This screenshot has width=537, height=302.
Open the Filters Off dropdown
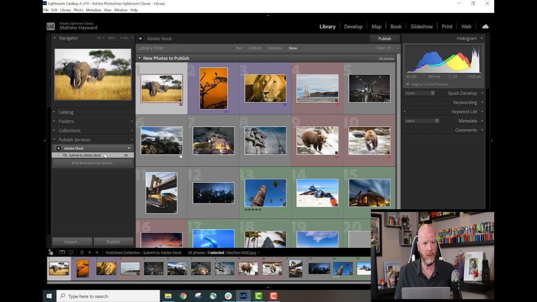(385, 48)
